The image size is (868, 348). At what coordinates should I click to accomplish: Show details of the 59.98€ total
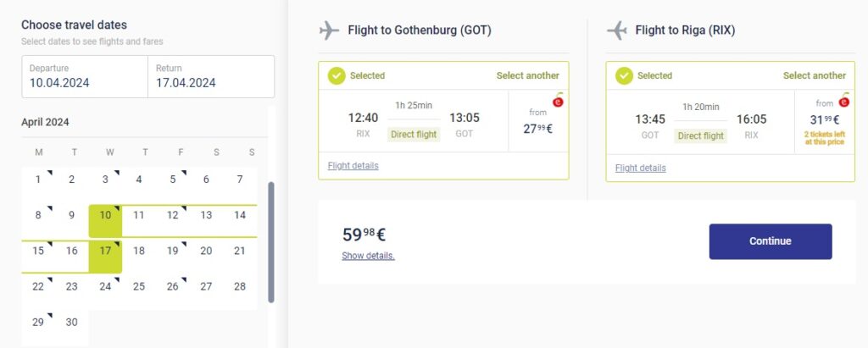[368, 256]
